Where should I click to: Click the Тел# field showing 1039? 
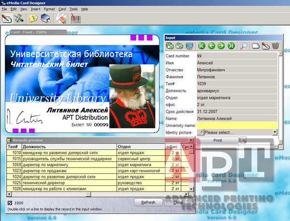point(237,83)
